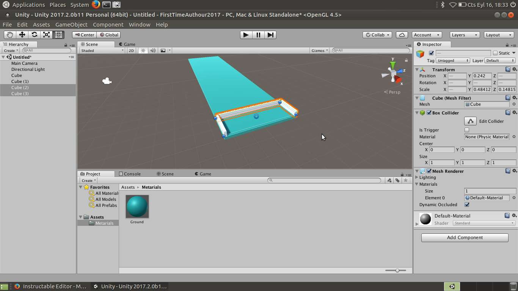This screenshot has height=291, width=518.
Task: Click the Edit Collider icon button
Action: coord(470,121)
